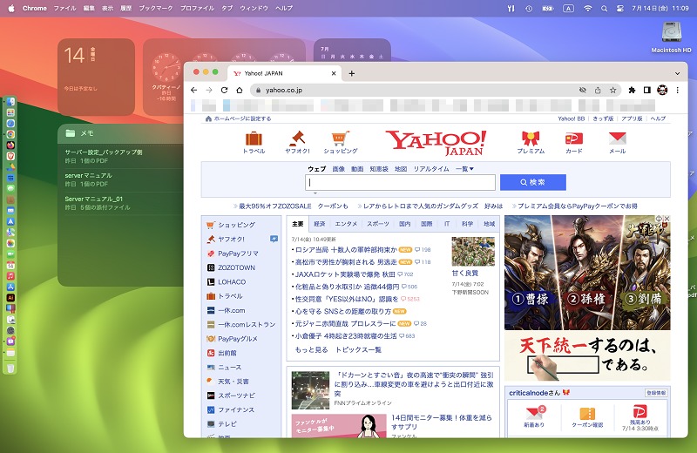Open Finder from the Dock

tap(10, 102)
